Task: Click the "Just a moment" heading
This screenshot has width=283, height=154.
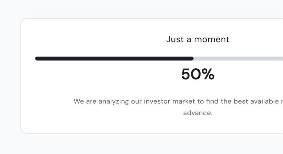Action: coord(198,39)
